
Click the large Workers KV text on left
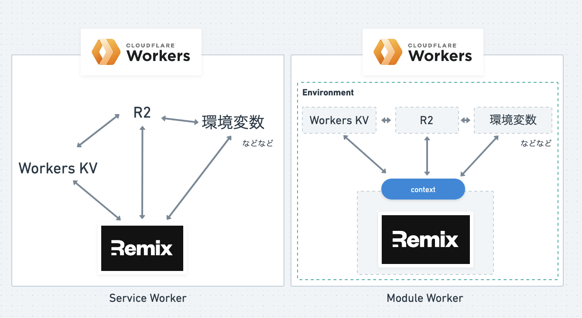pyautogui.click(x=58, y=168)
